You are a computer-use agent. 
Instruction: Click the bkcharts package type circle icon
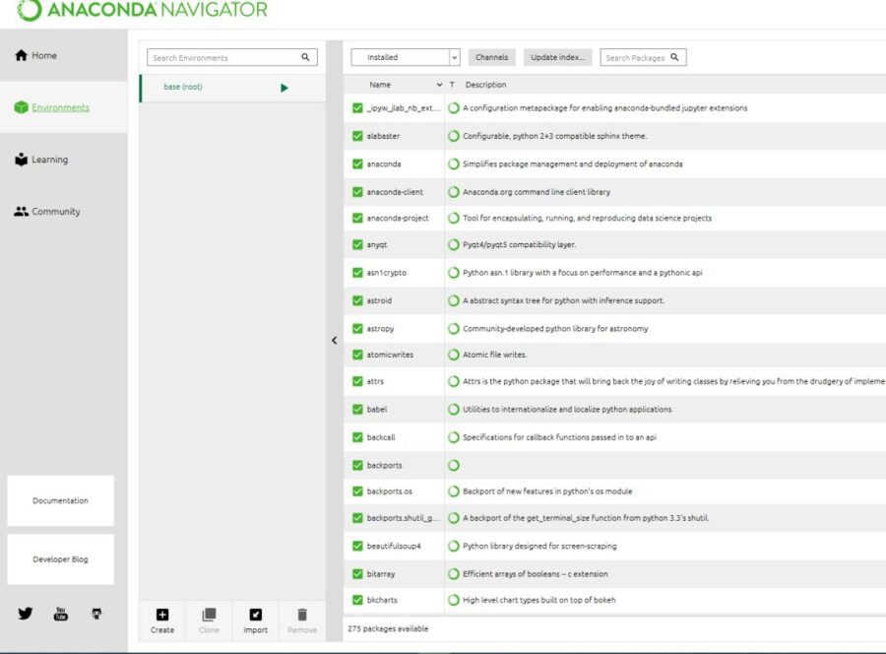(x=453, y=600)
